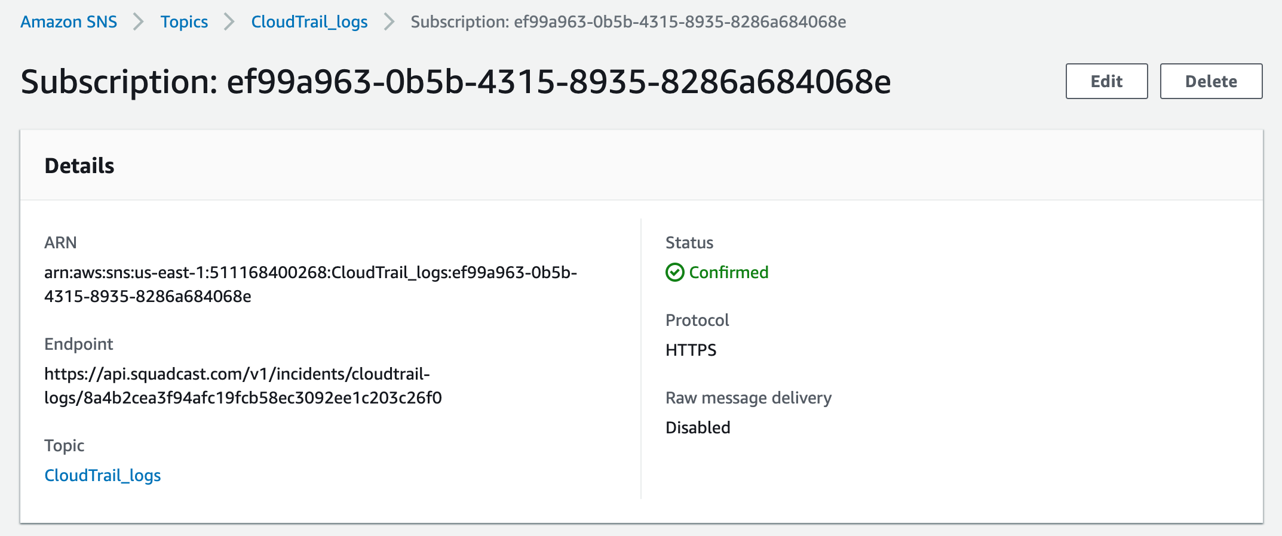Click the Delete button
Image resolution: width=1282 pixels, height=536 pixels.
click(x=1211, y=81)
